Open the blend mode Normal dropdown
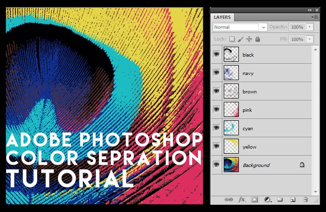The height and width of the screenshot is (212, 326). (240, 27)
